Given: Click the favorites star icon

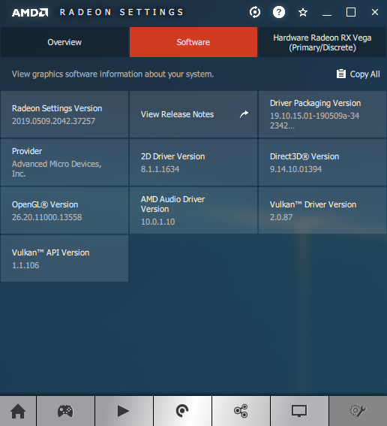Looking at the screenshot, I should (303, 13).
